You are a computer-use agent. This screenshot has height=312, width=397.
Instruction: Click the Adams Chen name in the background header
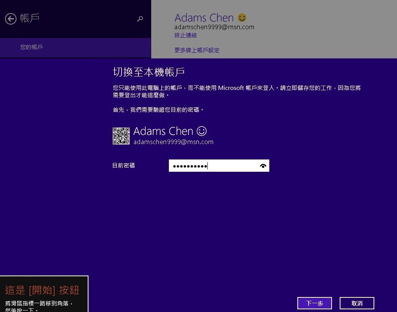204,18
